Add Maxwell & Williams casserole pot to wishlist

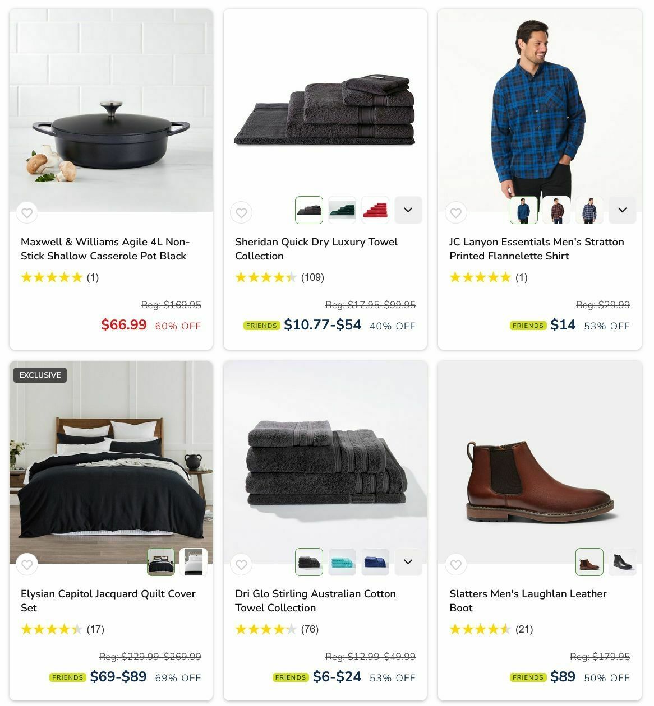pyautogui.click(x=27, y=213)
